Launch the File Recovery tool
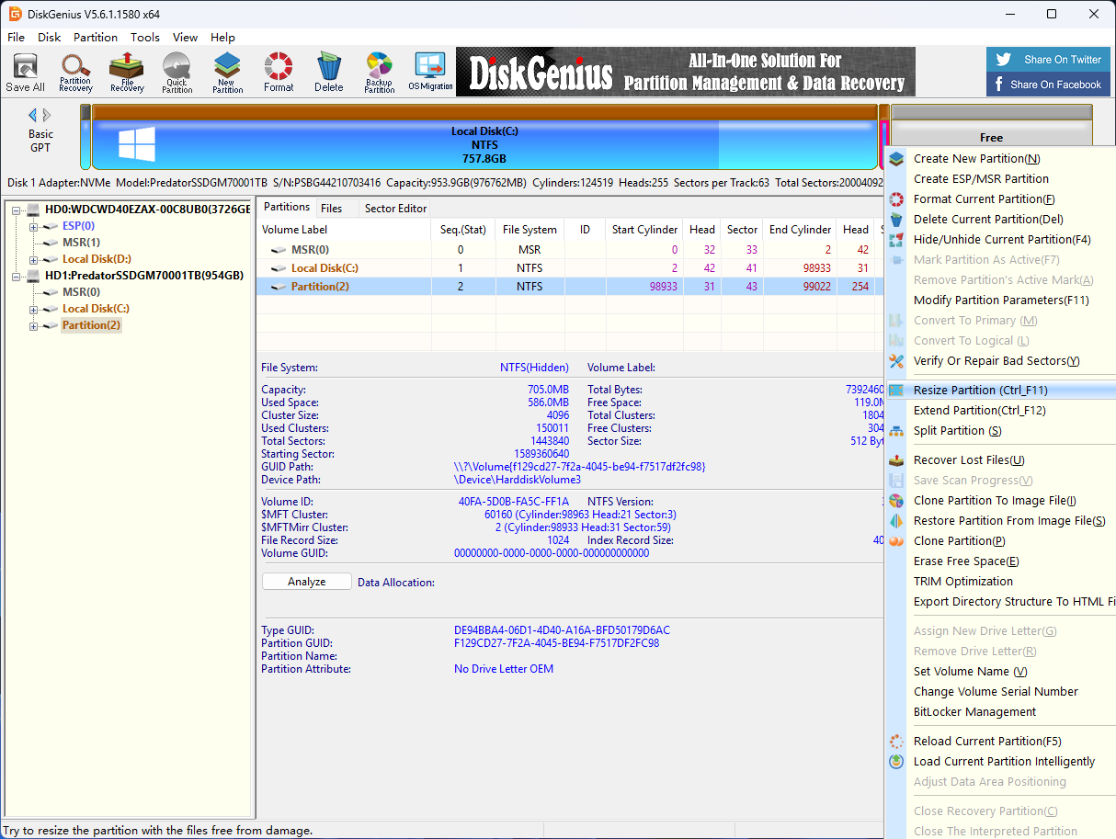 (127, 73)
